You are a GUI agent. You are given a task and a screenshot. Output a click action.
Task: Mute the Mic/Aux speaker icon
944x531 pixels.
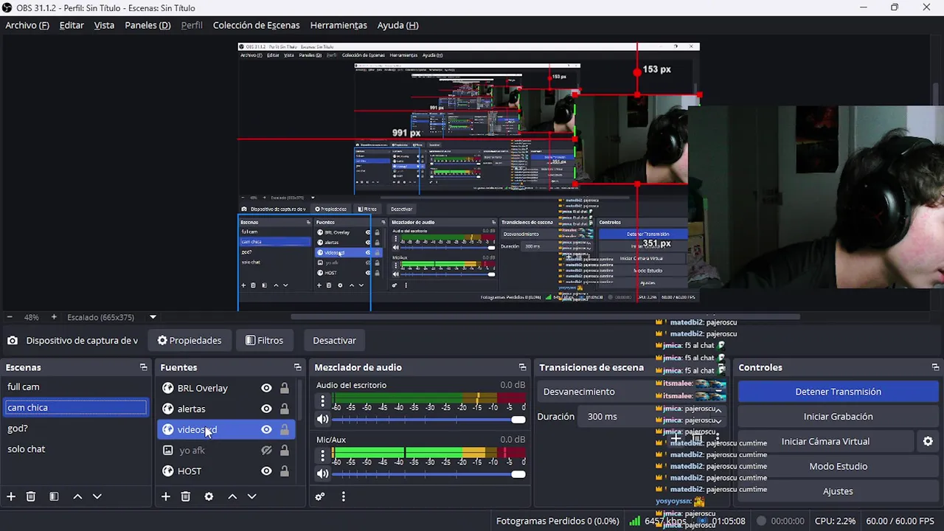click(x=322, y=473)
